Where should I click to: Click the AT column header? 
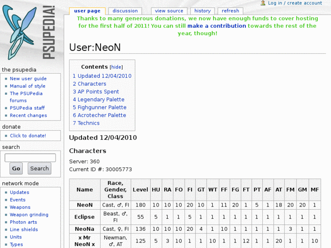pos(279,190)
